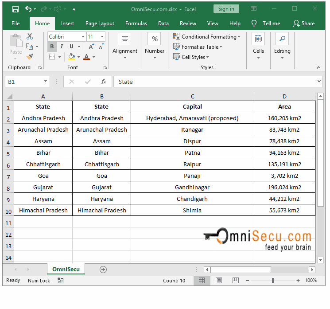Open the Underline style dropdown arrow
Image resolution: width=330 pixels, height=309 pixels.
pos(79,47)
